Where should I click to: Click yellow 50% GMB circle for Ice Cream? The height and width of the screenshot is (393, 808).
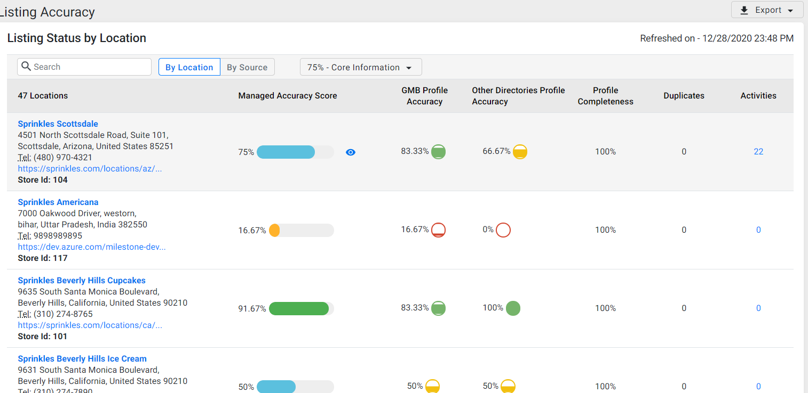pyautogui.click(x=432, y=386)
